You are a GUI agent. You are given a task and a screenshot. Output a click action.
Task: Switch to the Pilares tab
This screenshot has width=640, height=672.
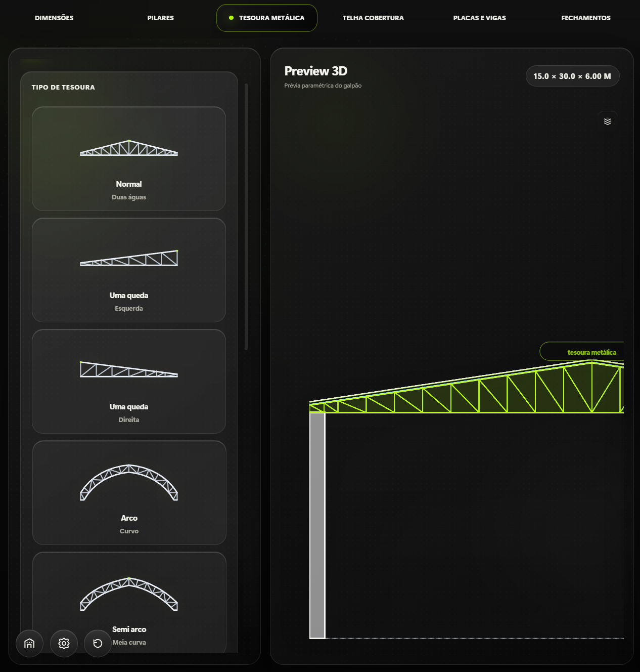click(x=160, y=18)
